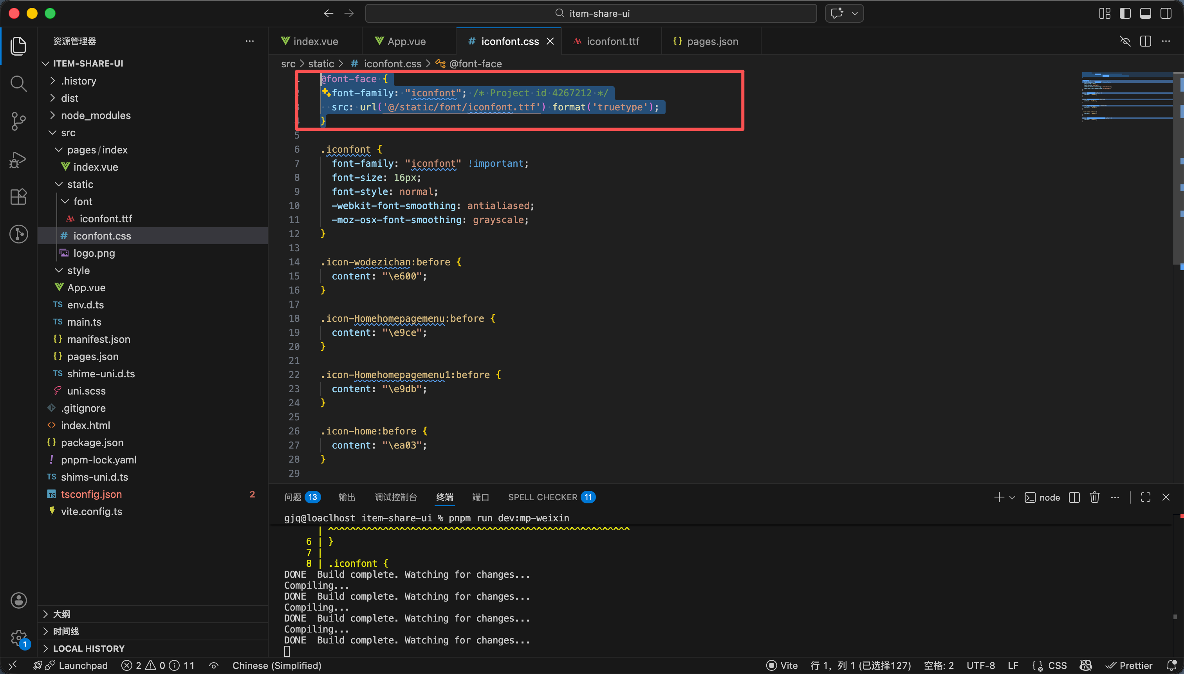
Task: Open the Source Control view
Action: (x=18, y=121)
